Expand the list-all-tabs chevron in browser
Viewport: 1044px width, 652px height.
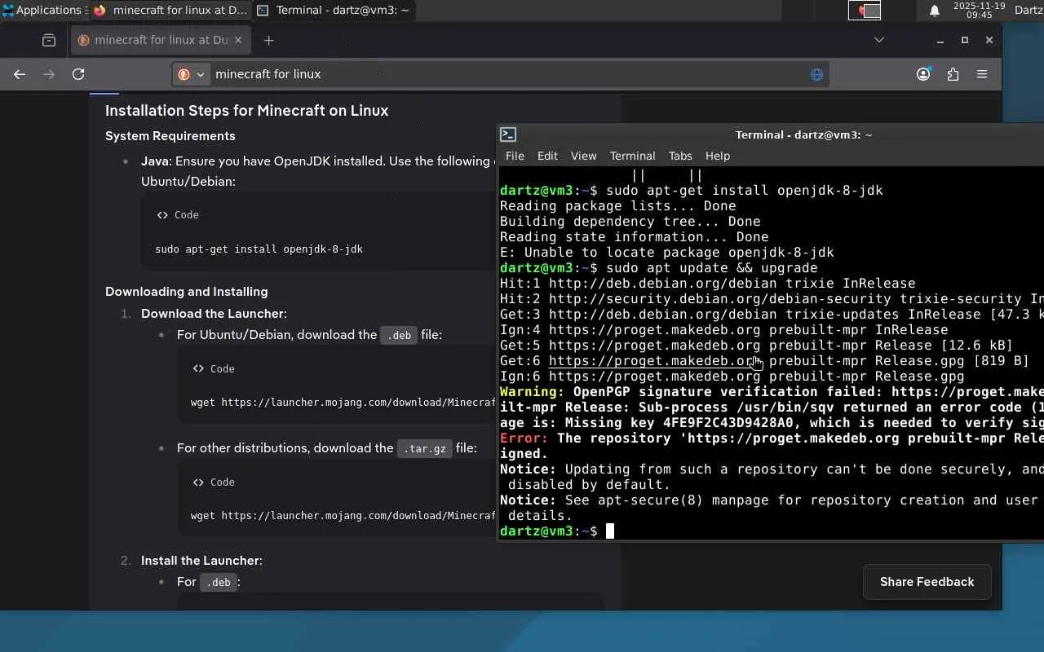point(878,40)
